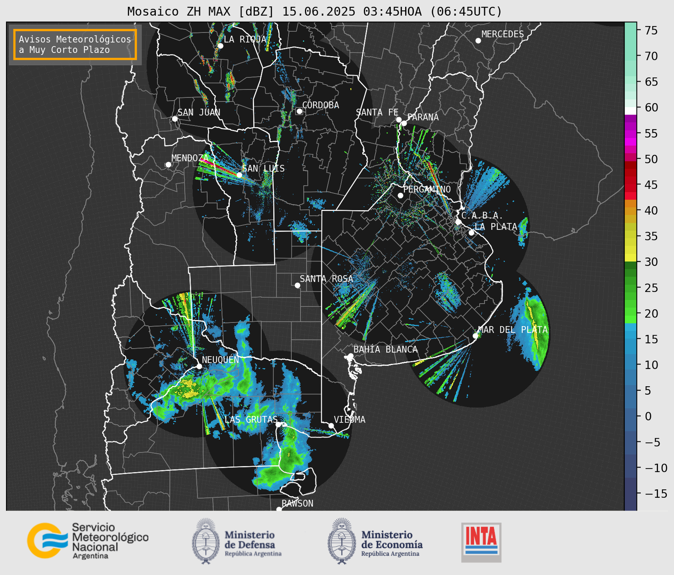Viewport: 674px width, 575px height.
Task: Click the colorbar label 50
Action: [x=651, y=159]
